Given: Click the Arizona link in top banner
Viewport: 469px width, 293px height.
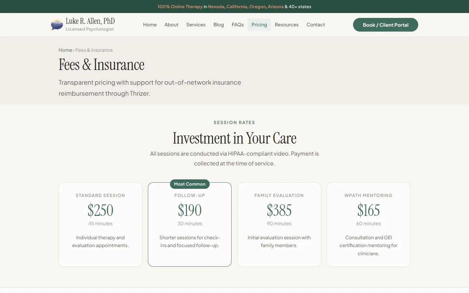Looking at the screenshot, I should [x=276, y=7].
